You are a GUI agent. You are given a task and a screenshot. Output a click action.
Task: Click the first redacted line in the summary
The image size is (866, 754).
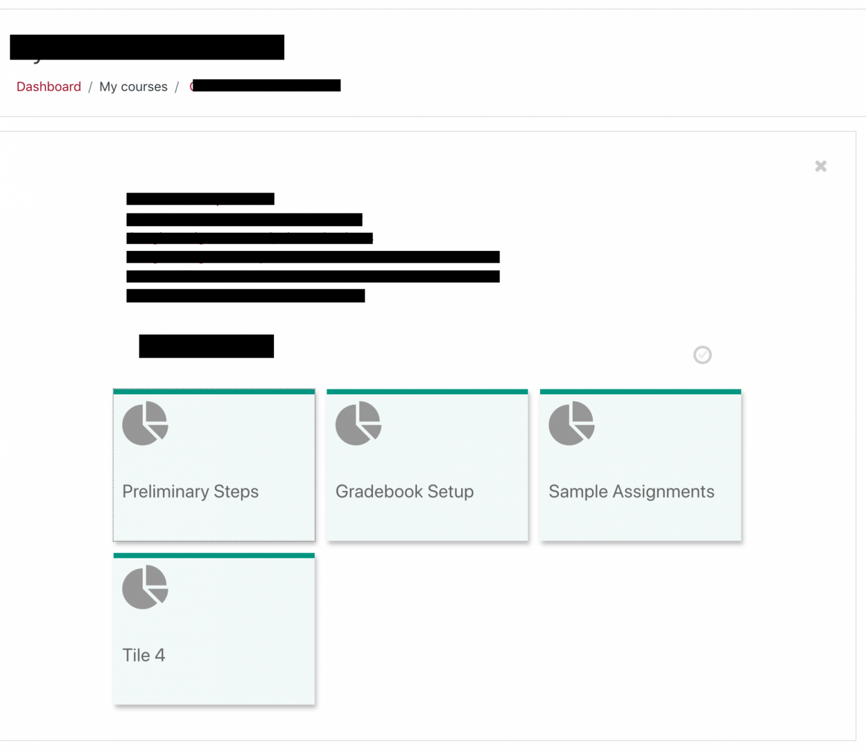200,199
